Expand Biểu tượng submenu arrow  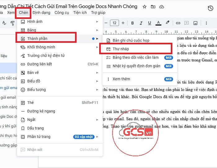tap(97, 90)
